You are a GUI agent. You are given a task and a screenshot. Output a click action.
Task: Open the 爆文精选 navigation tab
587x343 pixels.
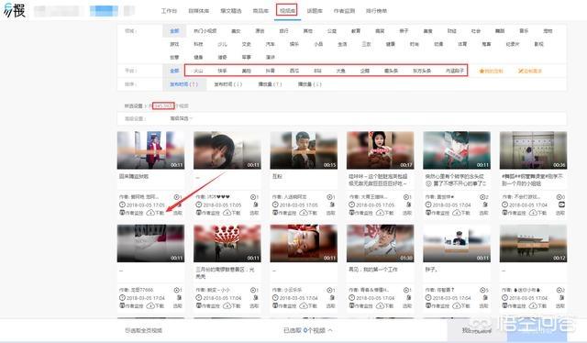(231, 11)
